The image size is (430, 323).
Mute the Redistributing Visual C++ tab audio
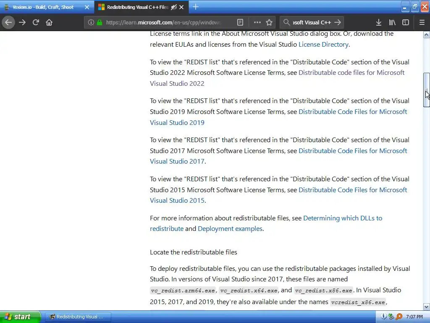(174, 7)
